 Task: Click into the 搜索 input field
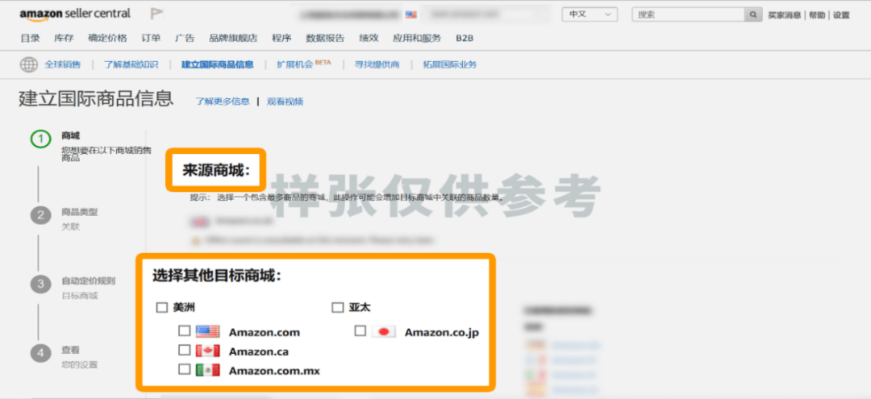point(688,15)
